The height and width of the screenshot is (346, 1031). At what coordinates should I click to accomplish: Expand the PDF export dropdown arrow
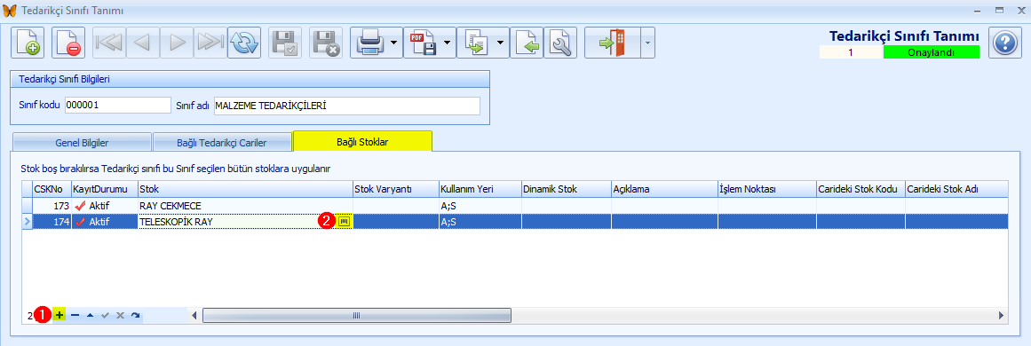(x=447, y=43)
